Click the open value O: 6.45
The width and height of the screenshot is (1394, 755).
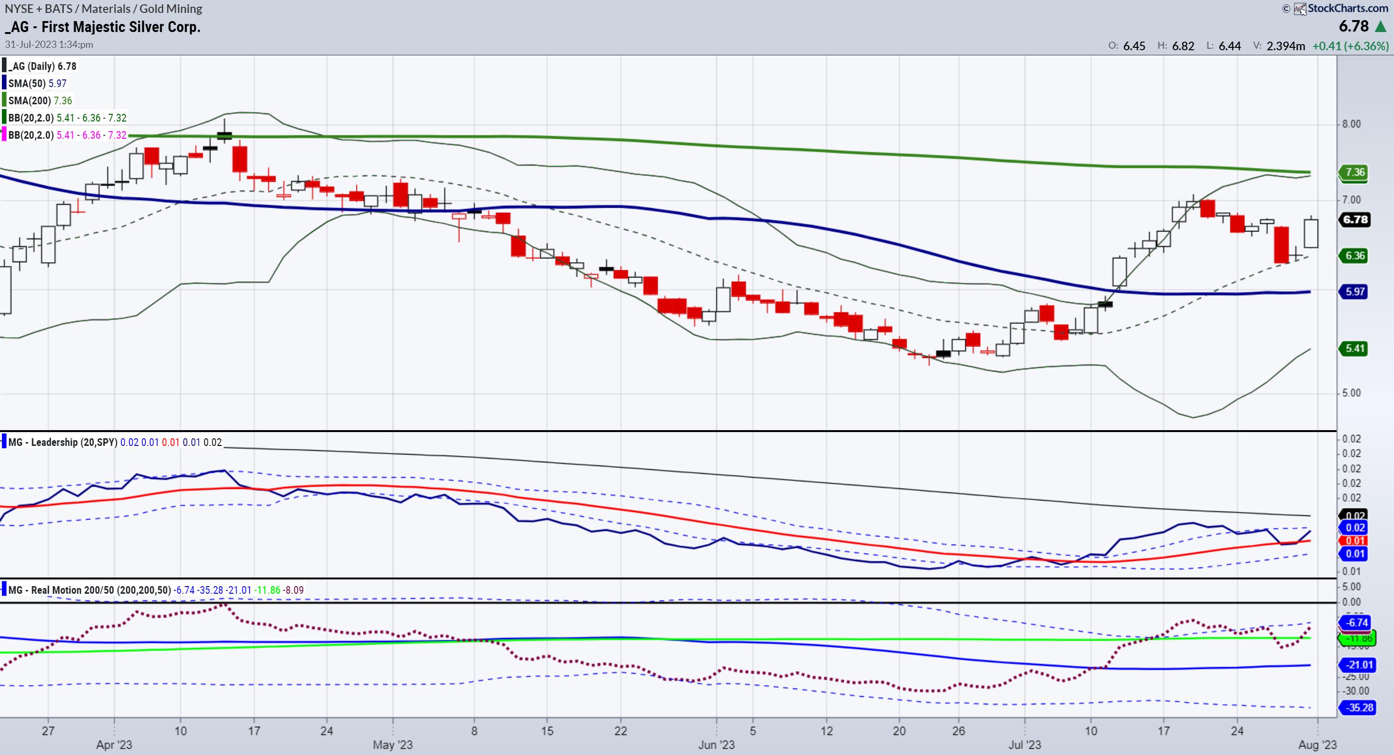(1127, 46)
